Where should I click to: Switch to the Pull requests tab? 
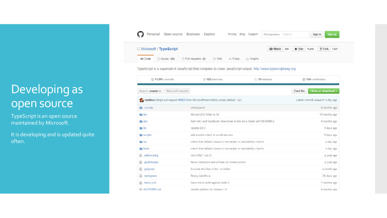coord(194,59)
